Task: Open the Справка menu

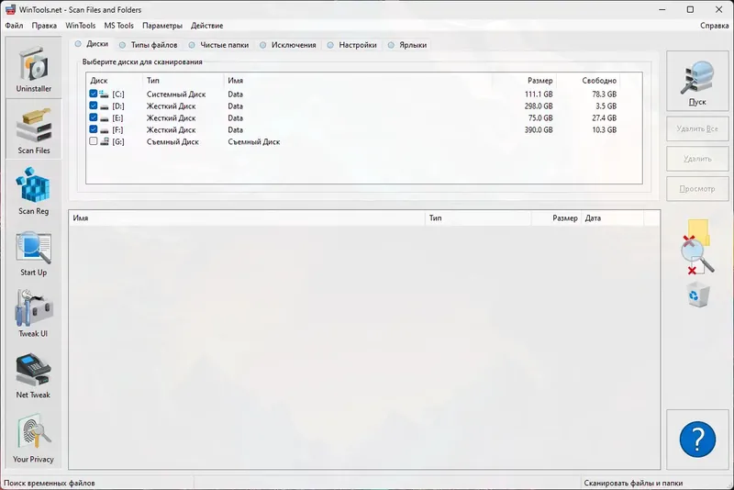Action: coord(715,26)
